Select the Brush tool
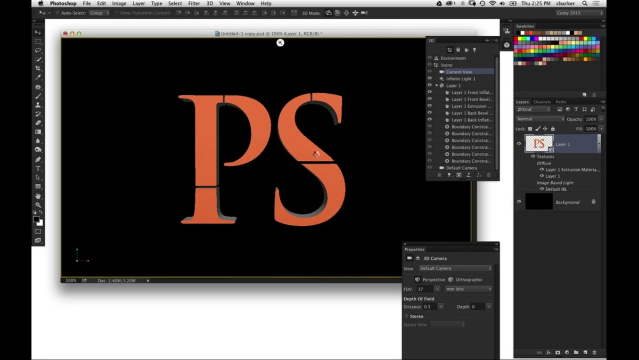This screenshot has width=639, height=360. click(38, 96)
